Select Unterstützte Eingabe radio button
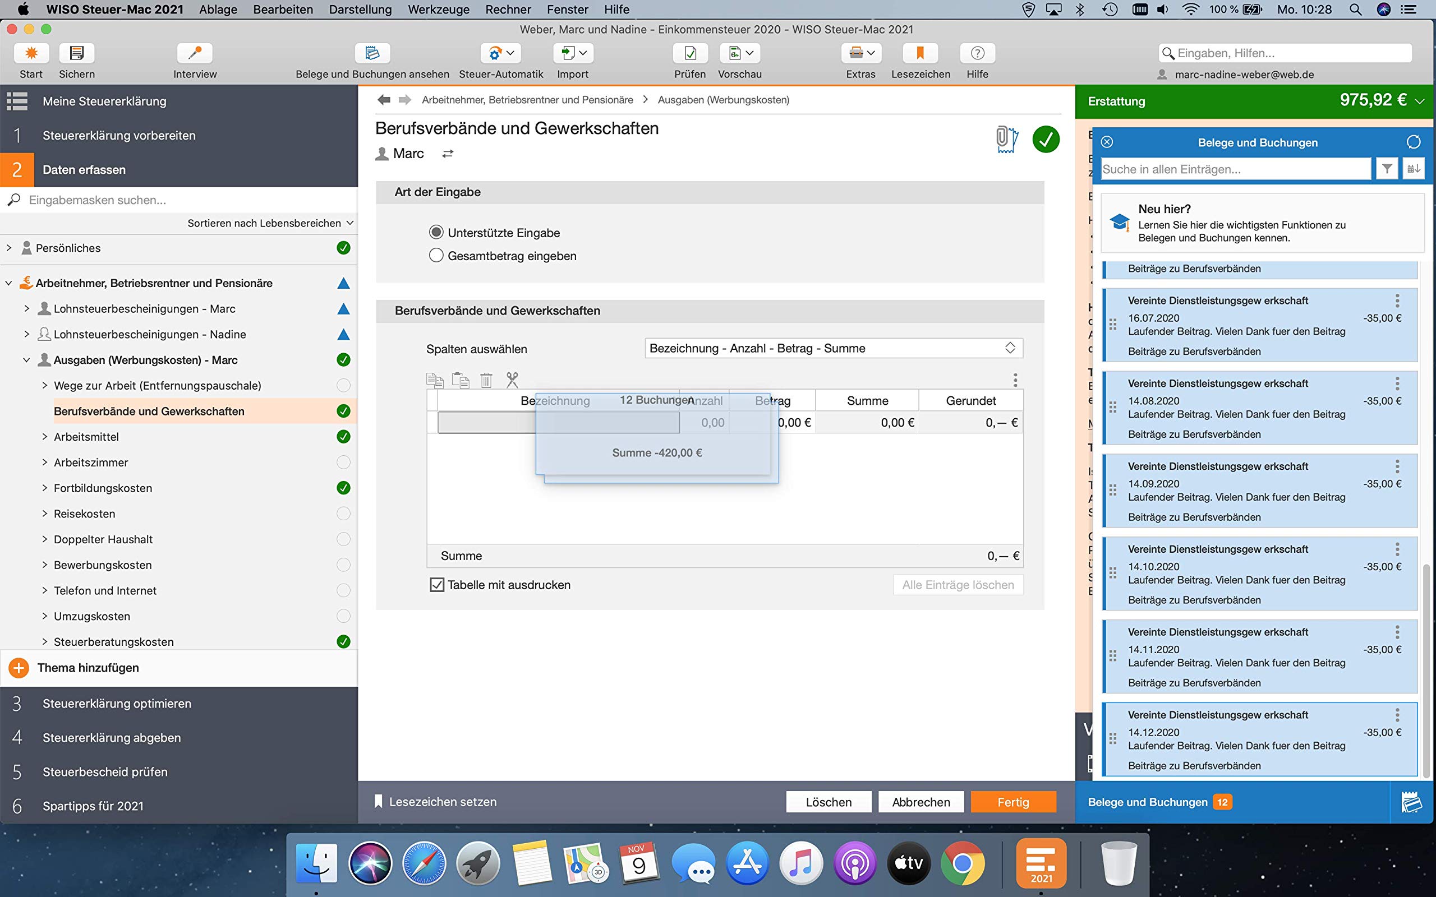Screen dimensions: 1436x897 [x=436, y=232]
